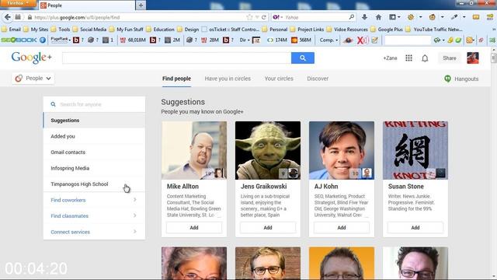Image resolution: width=497 pixels, height=280 pixels.
Task: Expand Find classmates chevron
Action: [135, 215]
